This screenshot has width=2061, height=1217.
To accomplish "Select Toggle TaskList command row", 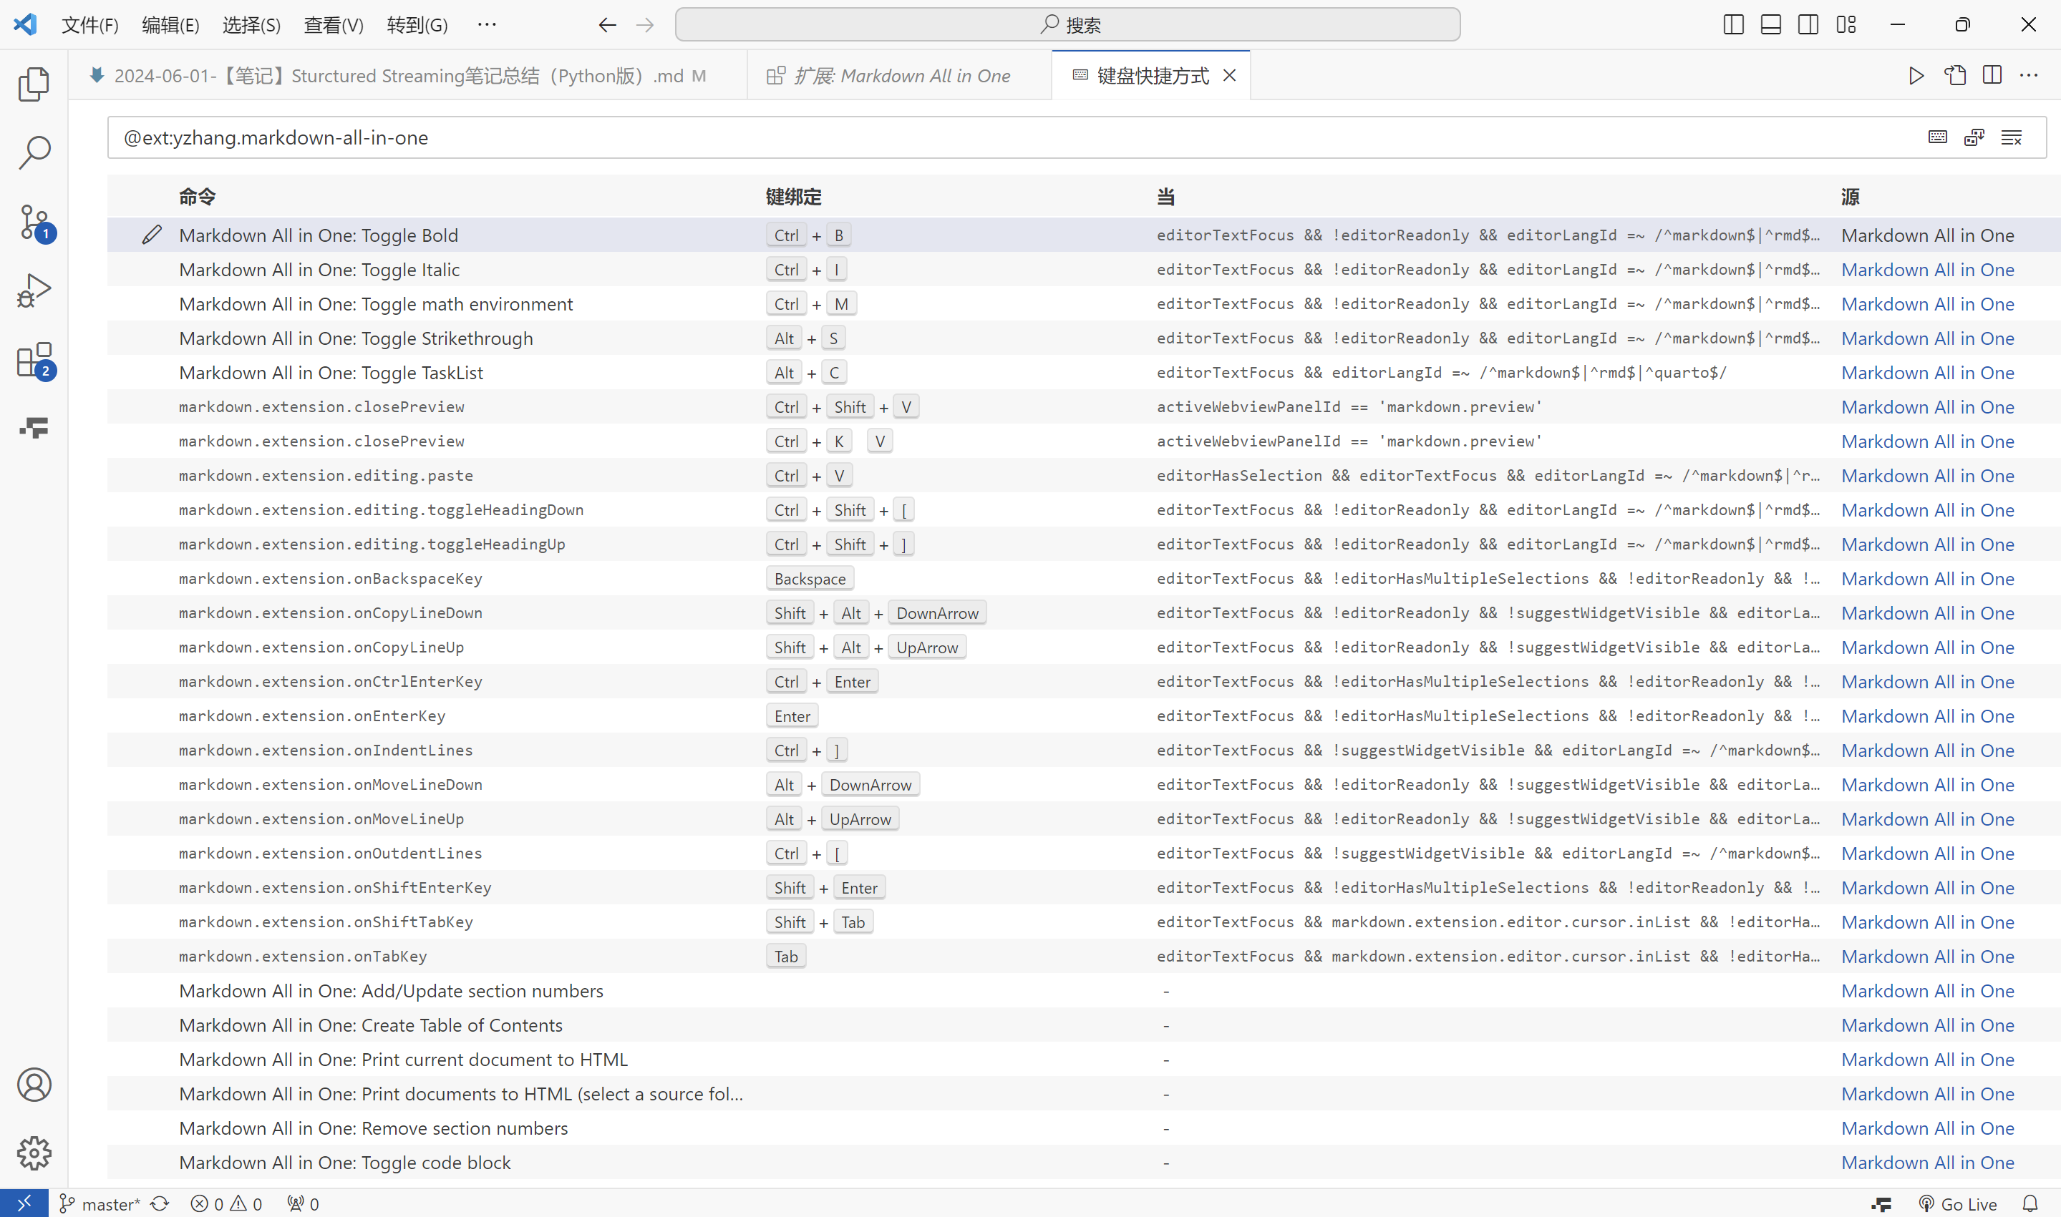I will 1083,372.
